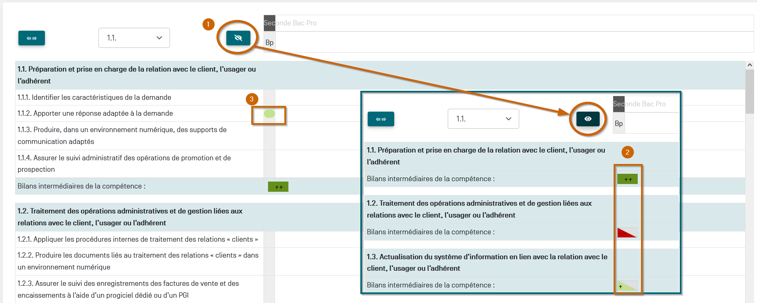Click the light green + triangle badge
Image resolution: width=757 pixels, height=303 pixels.
[627, 285]
